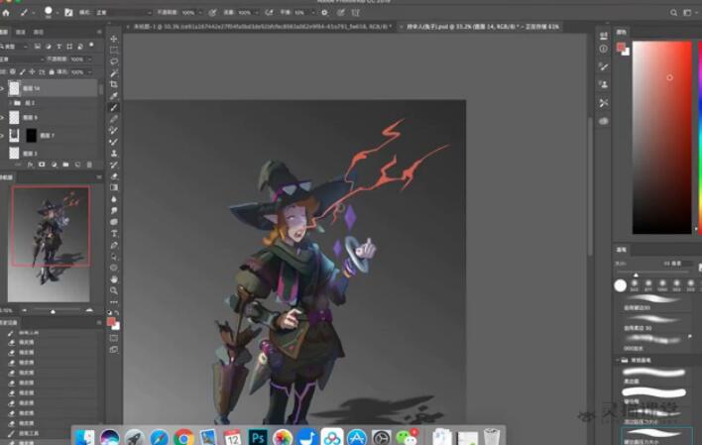The height and width of the screenshot is (445, 702).
Task: Add a layer mask from Layers panel
Action: click(x=42, y=165)
